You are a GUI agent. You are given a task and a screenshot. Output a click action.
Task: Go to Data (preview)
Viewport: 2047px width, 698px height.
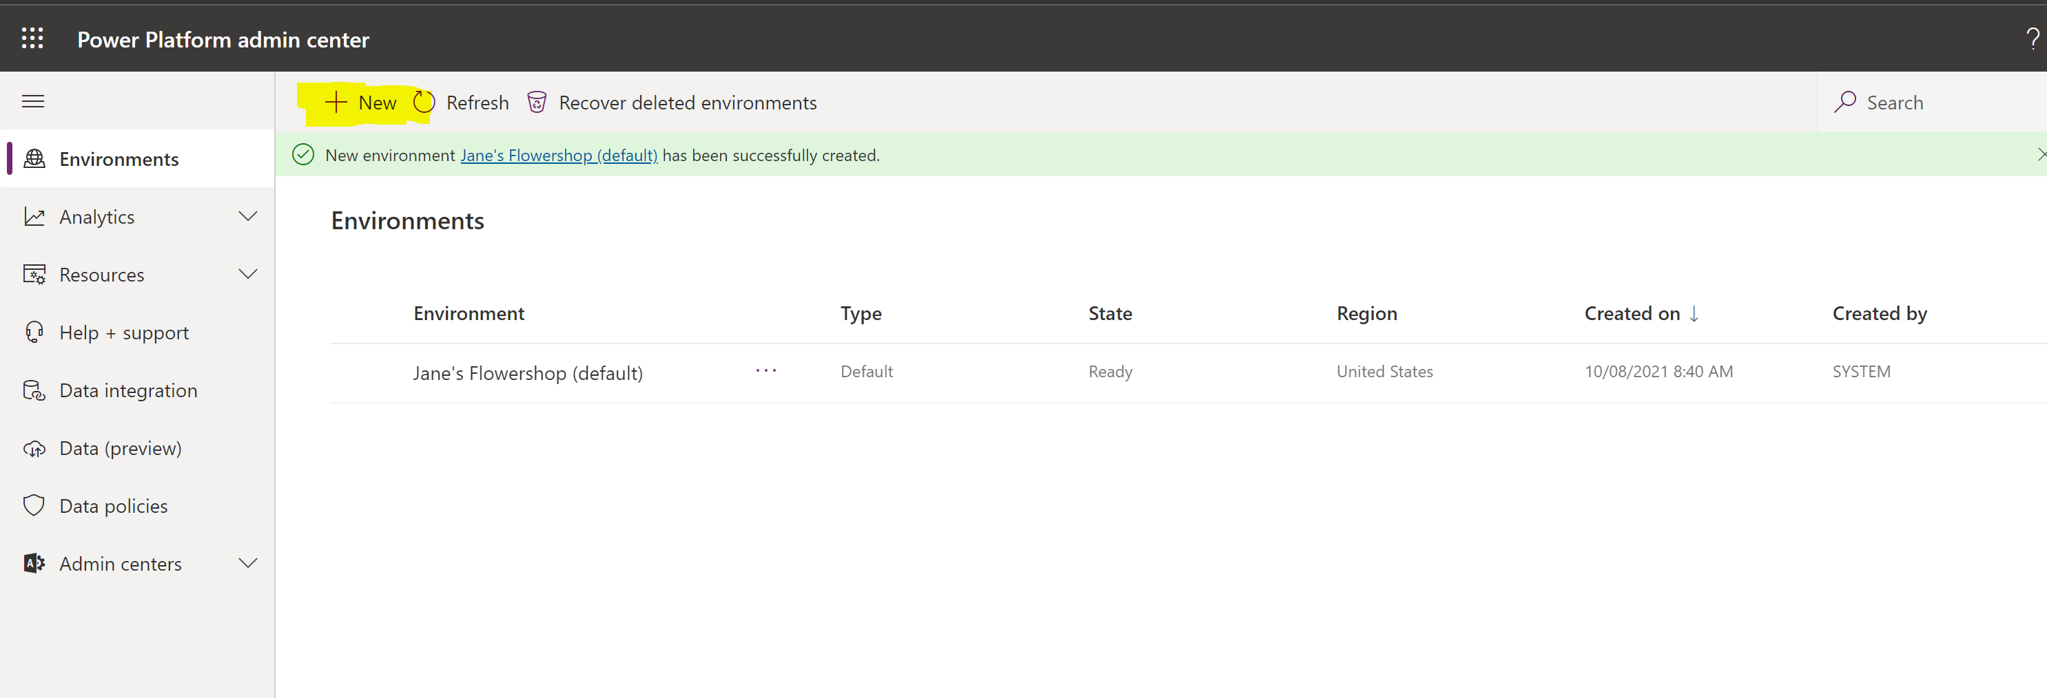tap(138, 449)
